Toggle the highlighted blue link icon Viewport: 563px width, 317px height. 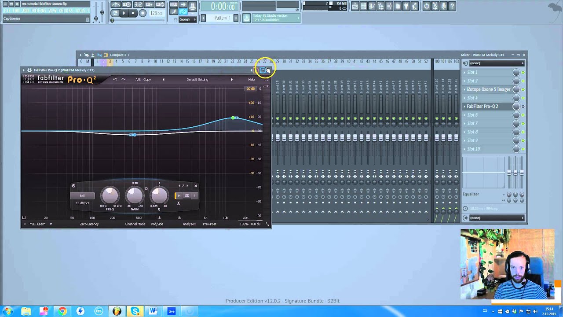tap(183, 12)
